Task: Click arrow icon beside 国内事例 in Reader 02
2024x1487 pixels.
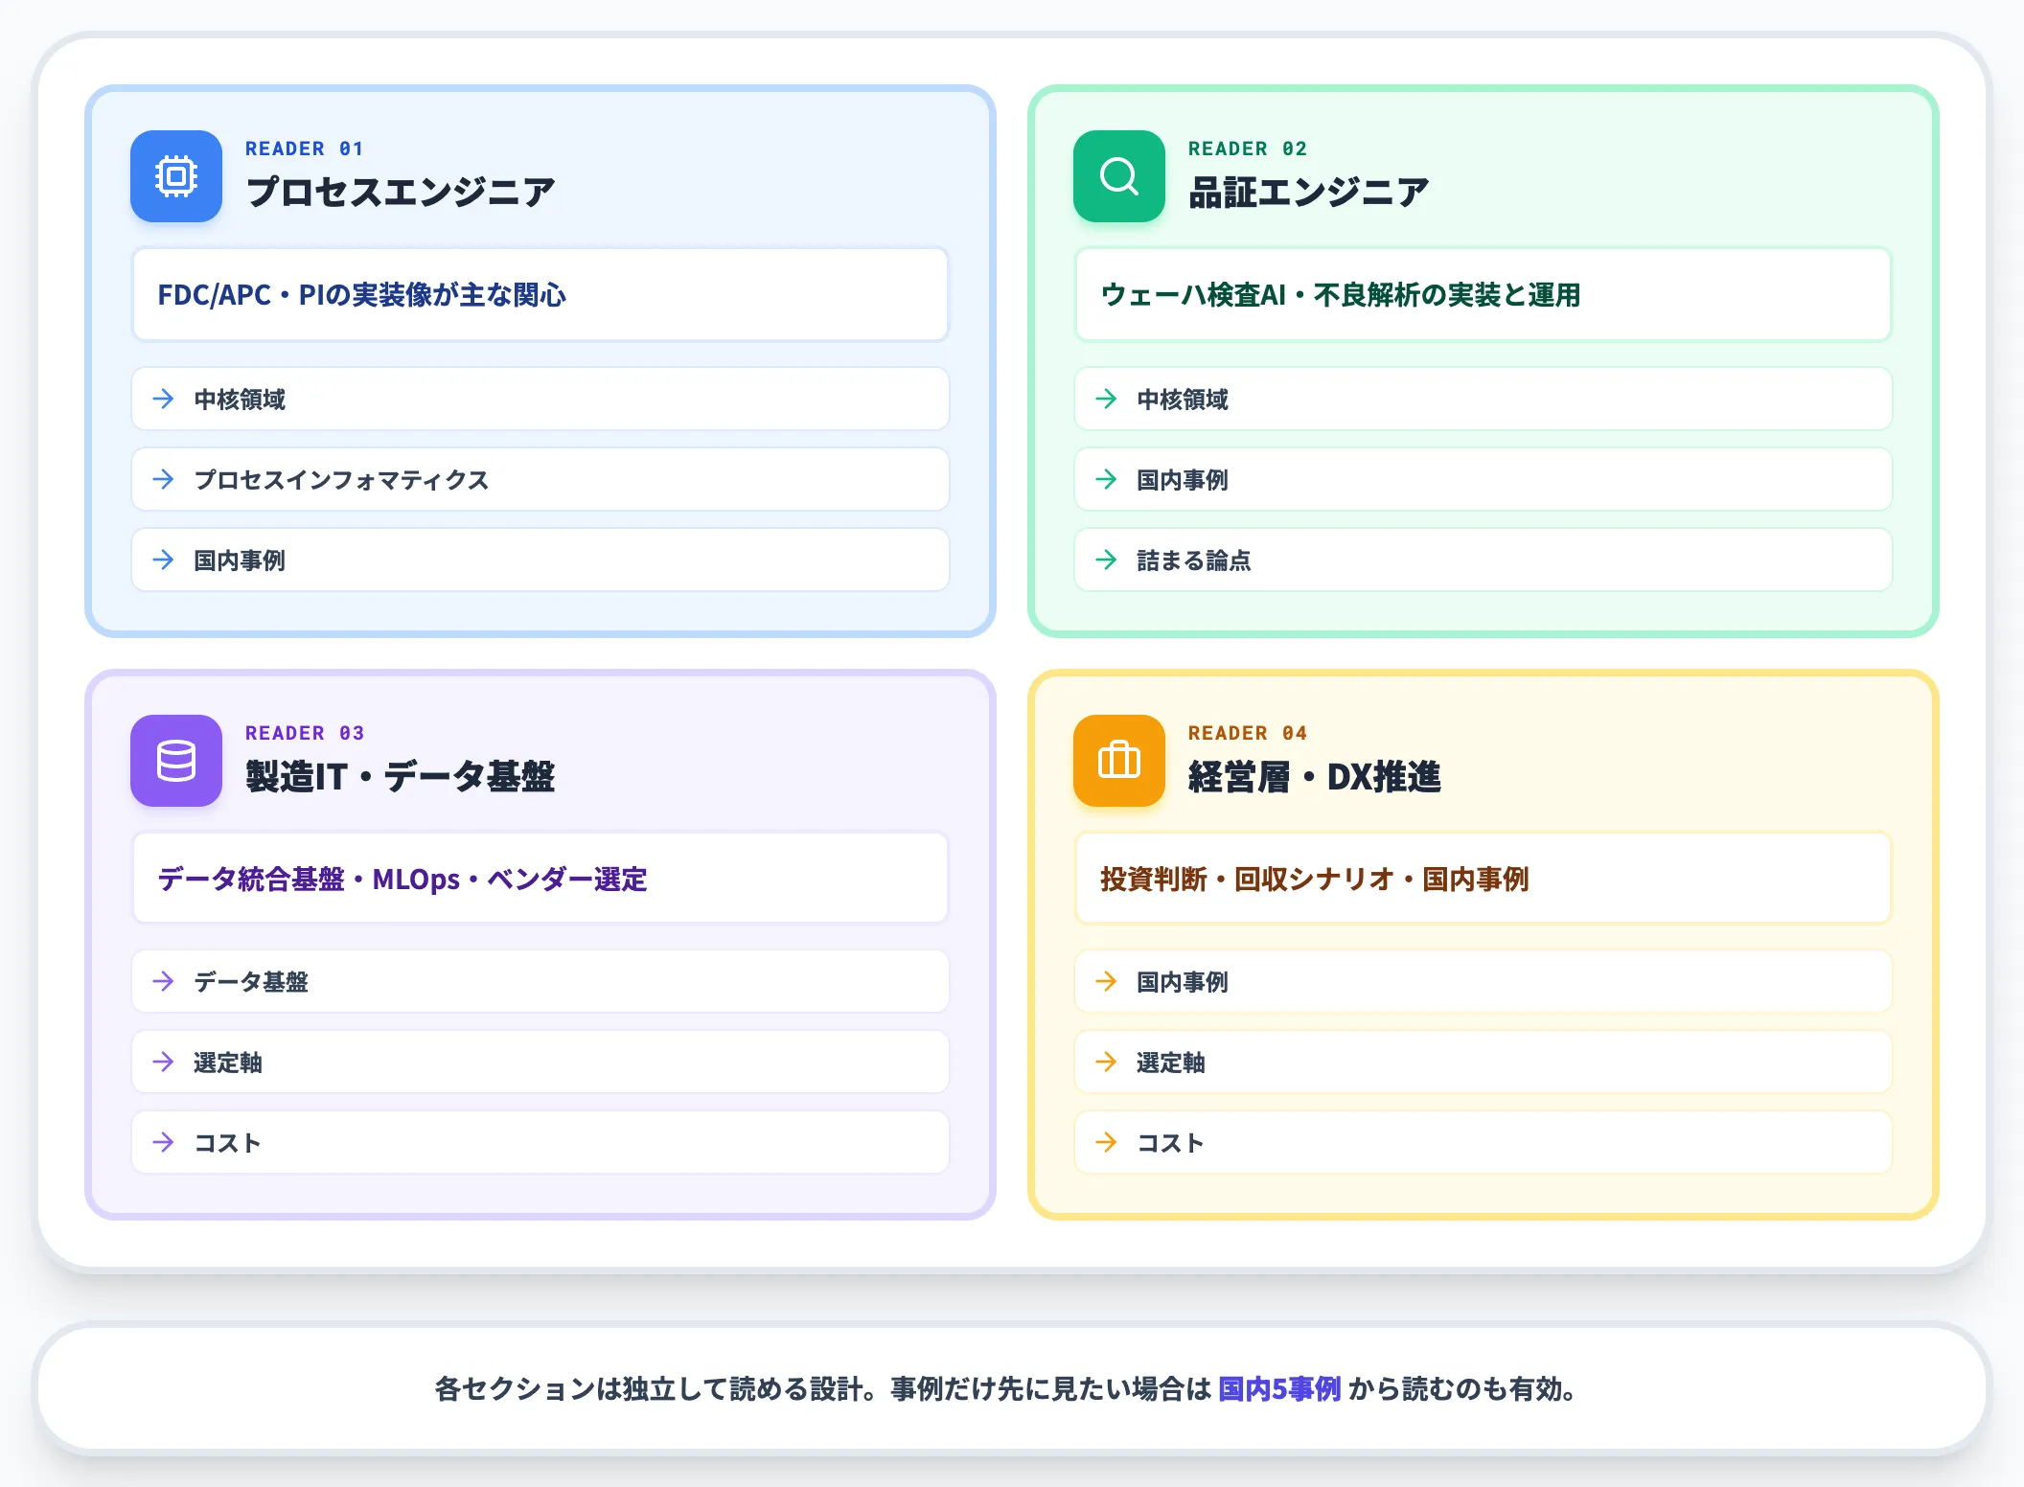Action: (x=1107, y=479)
